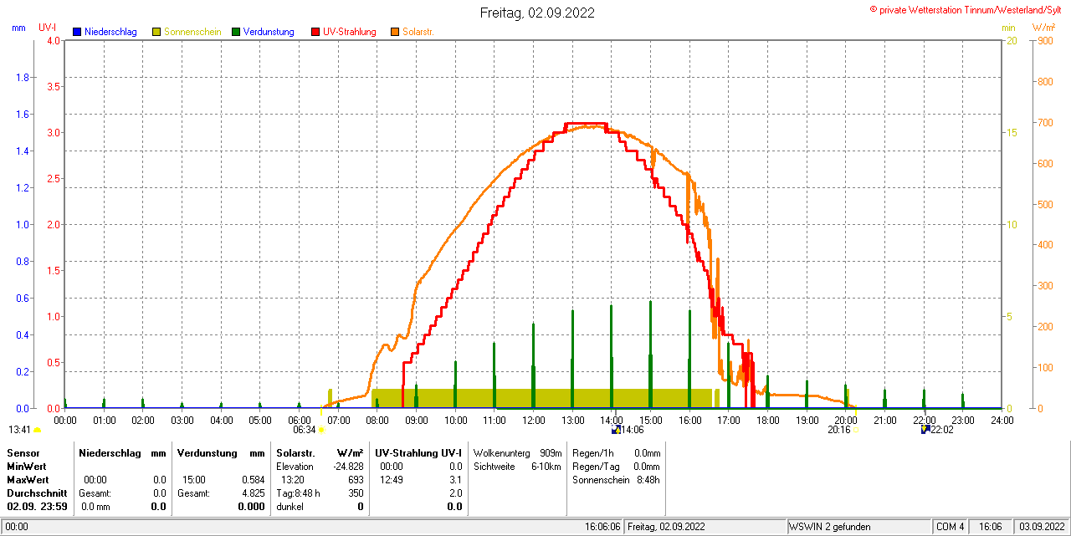Click the 02.09. 23:59 timestamp

pos(37,506)
